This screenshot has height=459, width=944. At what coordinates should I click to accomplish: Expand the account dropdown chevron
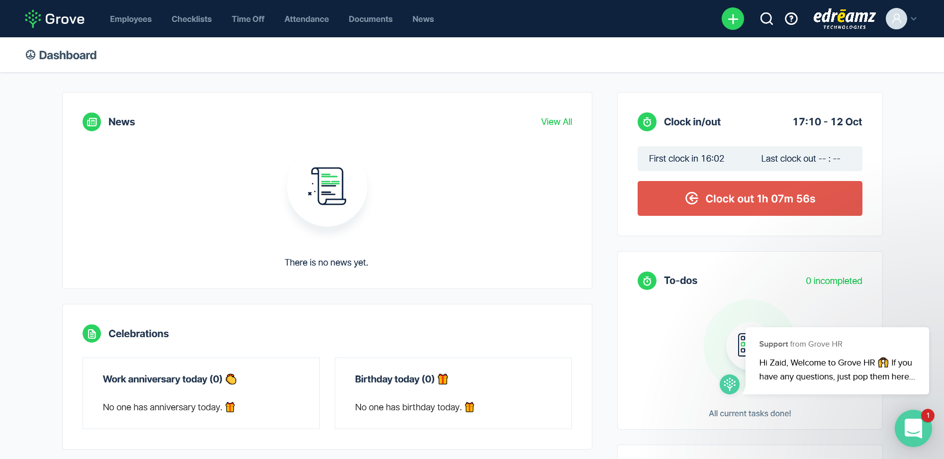914,19
